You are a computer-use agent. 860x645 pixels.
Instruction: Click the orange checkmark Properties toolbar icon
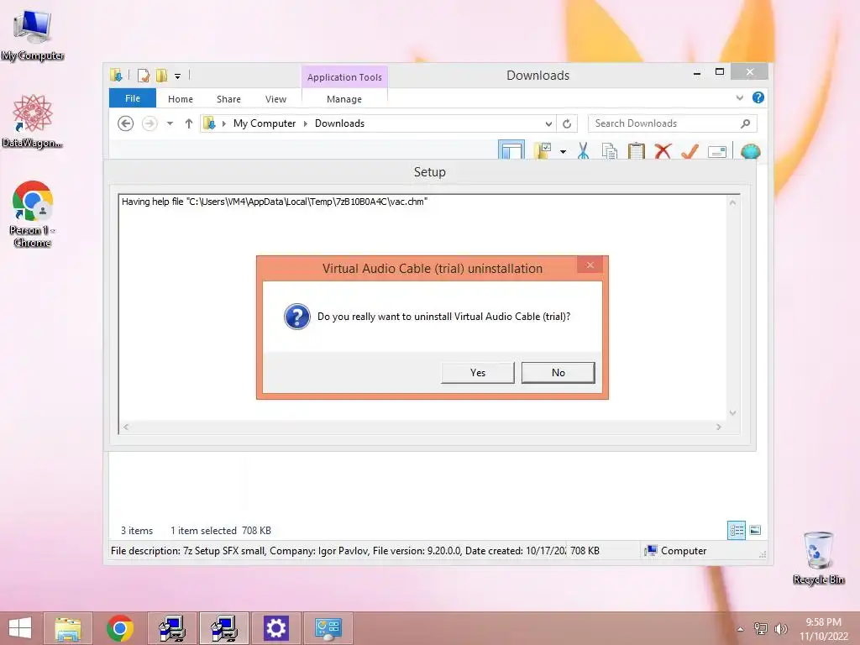tap(690, 151)
